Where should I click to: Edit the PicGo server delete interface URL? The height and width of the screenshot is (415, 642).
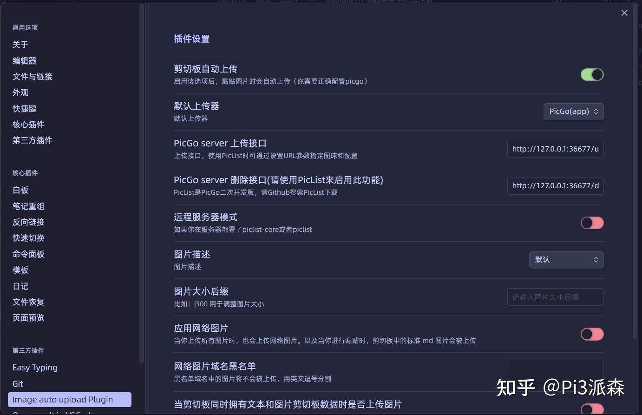(555, 185)
